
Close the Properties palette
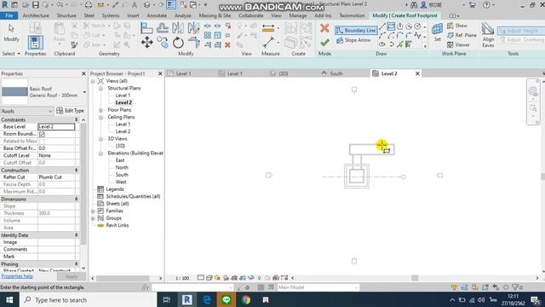click(x=83, y=73)
